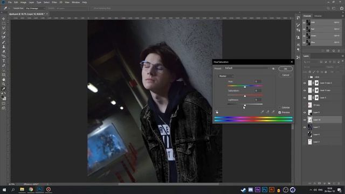
Task: Select the Eyedropper tool in toolbar
Action: pos(4,88)
